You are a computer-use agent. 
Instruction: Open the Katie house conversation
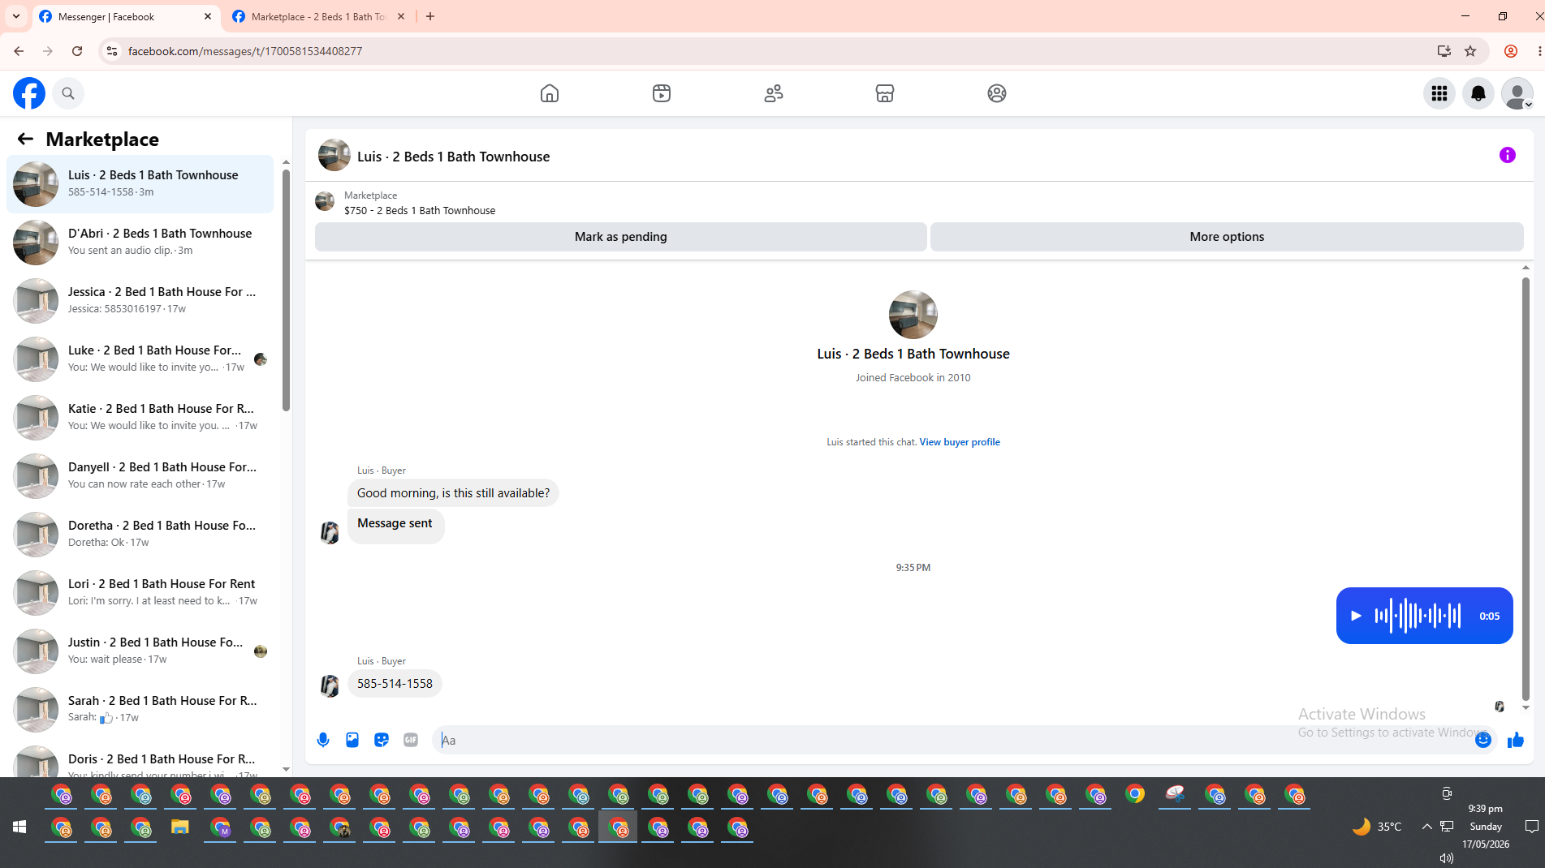point(140,418)
